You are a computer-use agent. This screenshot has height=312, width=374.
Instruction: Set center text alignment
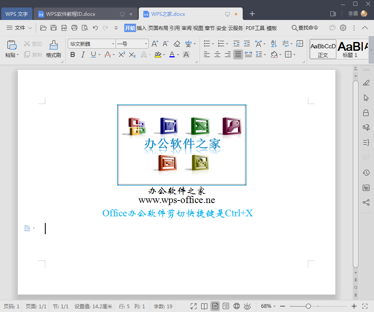(217, 54)
